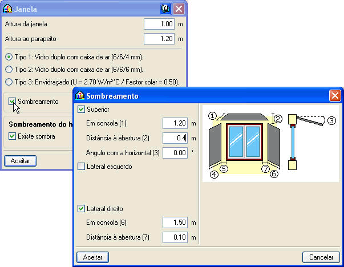Uncheck the Superior shading checkbox
The width and height of the screenshot is (344, 267).
pyautogui.click(x=81, y=110)
